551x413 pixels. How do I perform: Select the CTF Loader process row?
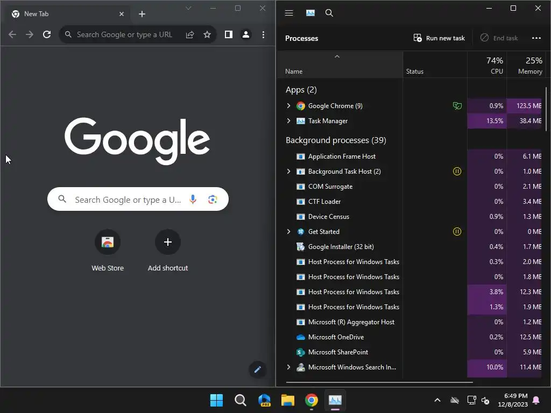coord(409,202)
